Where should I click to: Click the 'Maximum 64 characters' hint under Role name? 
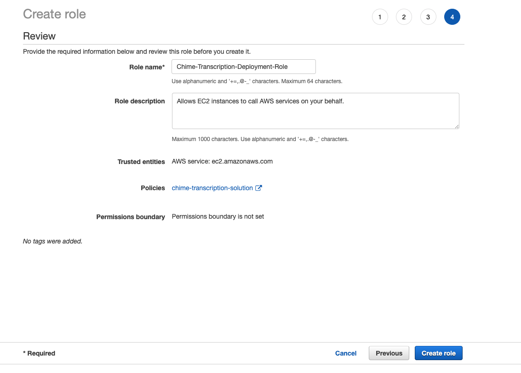[312, 81]
